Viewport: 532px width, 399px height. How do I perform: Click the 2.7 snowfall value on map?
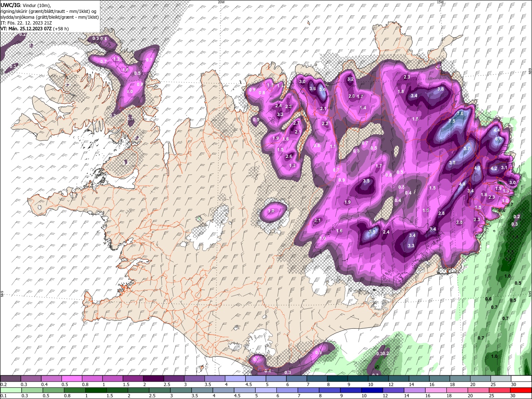click(x=296, y=123)
